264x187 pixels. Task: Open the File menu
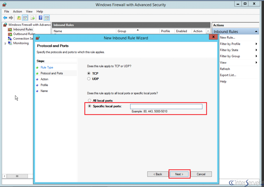tap(7, 11)
